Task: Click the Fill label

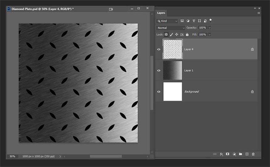Action: pos(194,35)
